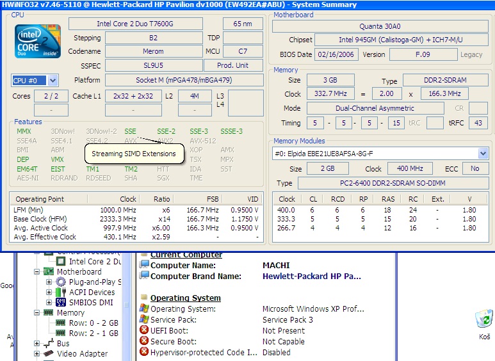Select Row: 2 - 1 GB tree item
Image resolution: width=495 pixels, height=361 pixels.
coord(93,333)
